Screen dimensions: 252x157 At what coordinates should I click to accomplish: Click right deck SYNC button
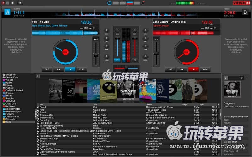[x=205, y=69]
